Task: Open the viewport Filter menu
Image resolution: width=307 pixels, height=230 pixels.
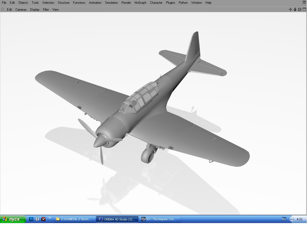Action: coord(46,9)
